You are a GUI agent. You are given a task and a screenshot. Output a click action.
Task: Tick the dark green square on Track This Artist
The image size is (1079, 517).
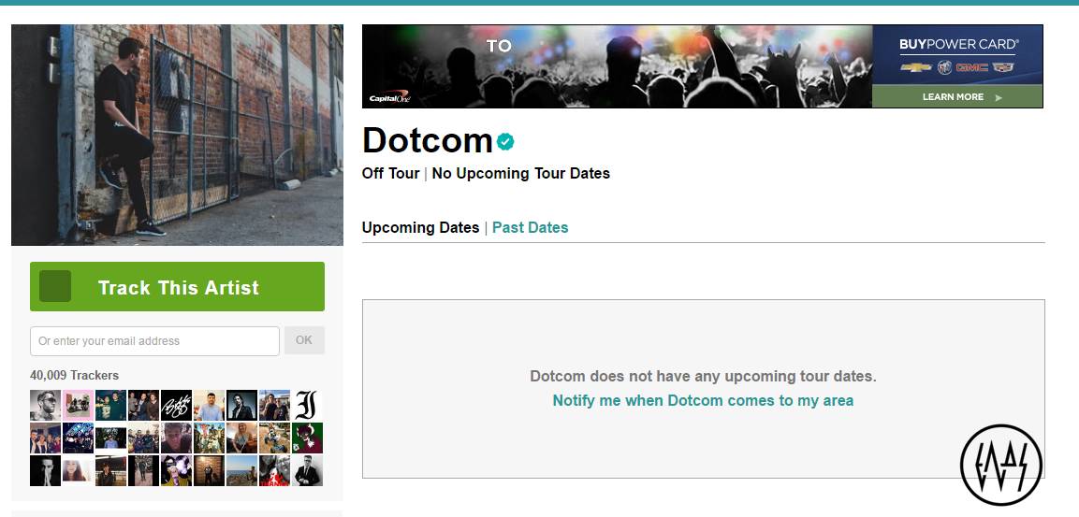[55, 287]
